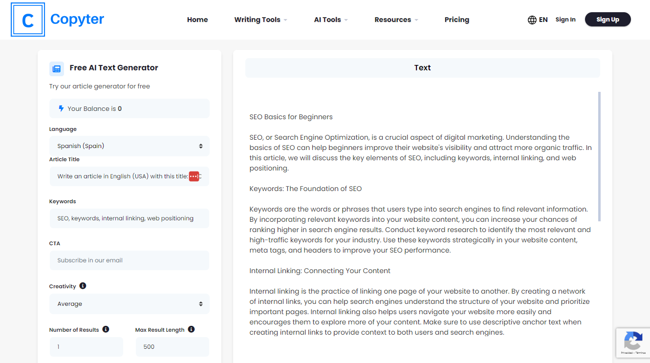
Task: Go to the Pricing page
Action: point(456,20)
